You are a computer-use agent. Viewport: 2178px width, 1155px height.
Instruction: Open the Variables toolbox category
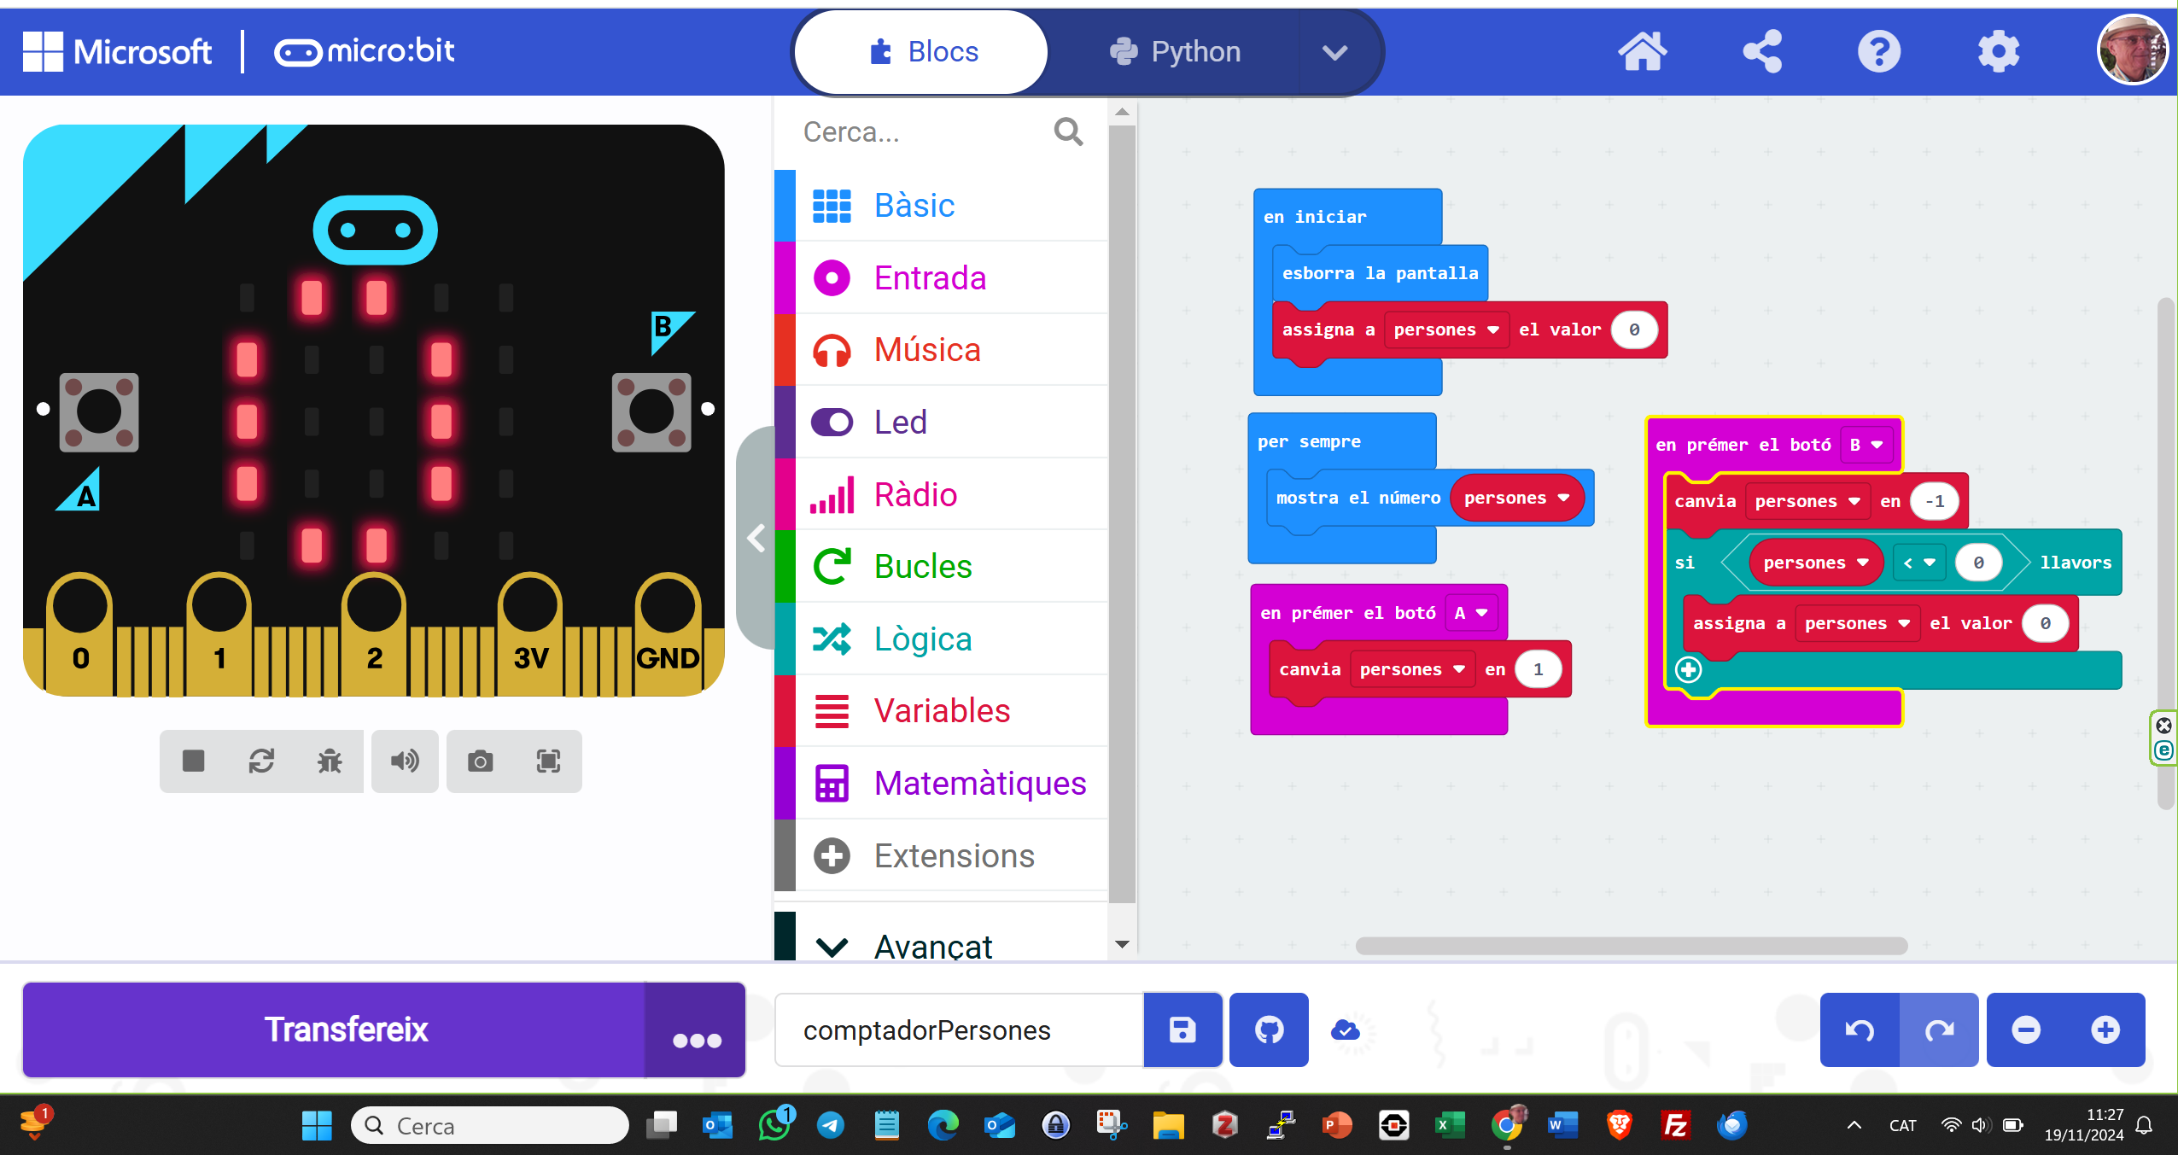coord(941,710)
